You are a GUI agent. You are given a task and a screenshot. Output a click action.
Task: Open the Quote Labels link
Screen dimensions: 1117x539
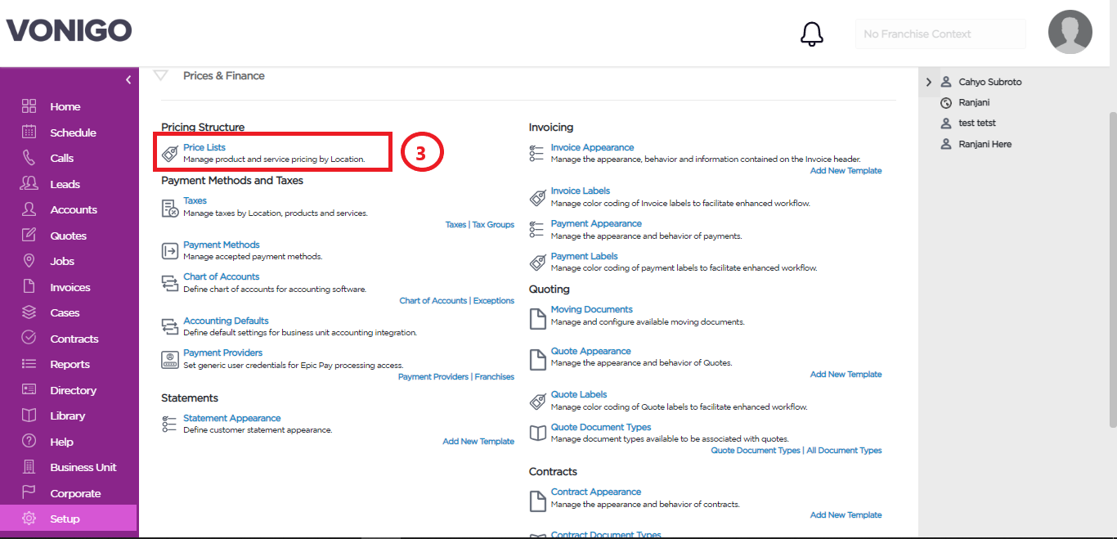pyautogui.click(x=579, y=394)
